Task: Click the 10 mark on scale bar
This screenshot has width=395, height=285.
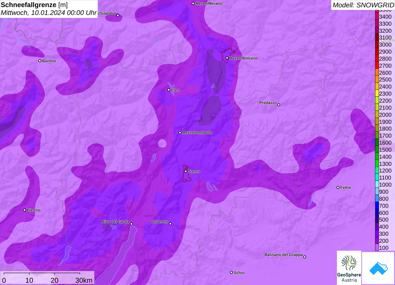Action: (29, 280)
